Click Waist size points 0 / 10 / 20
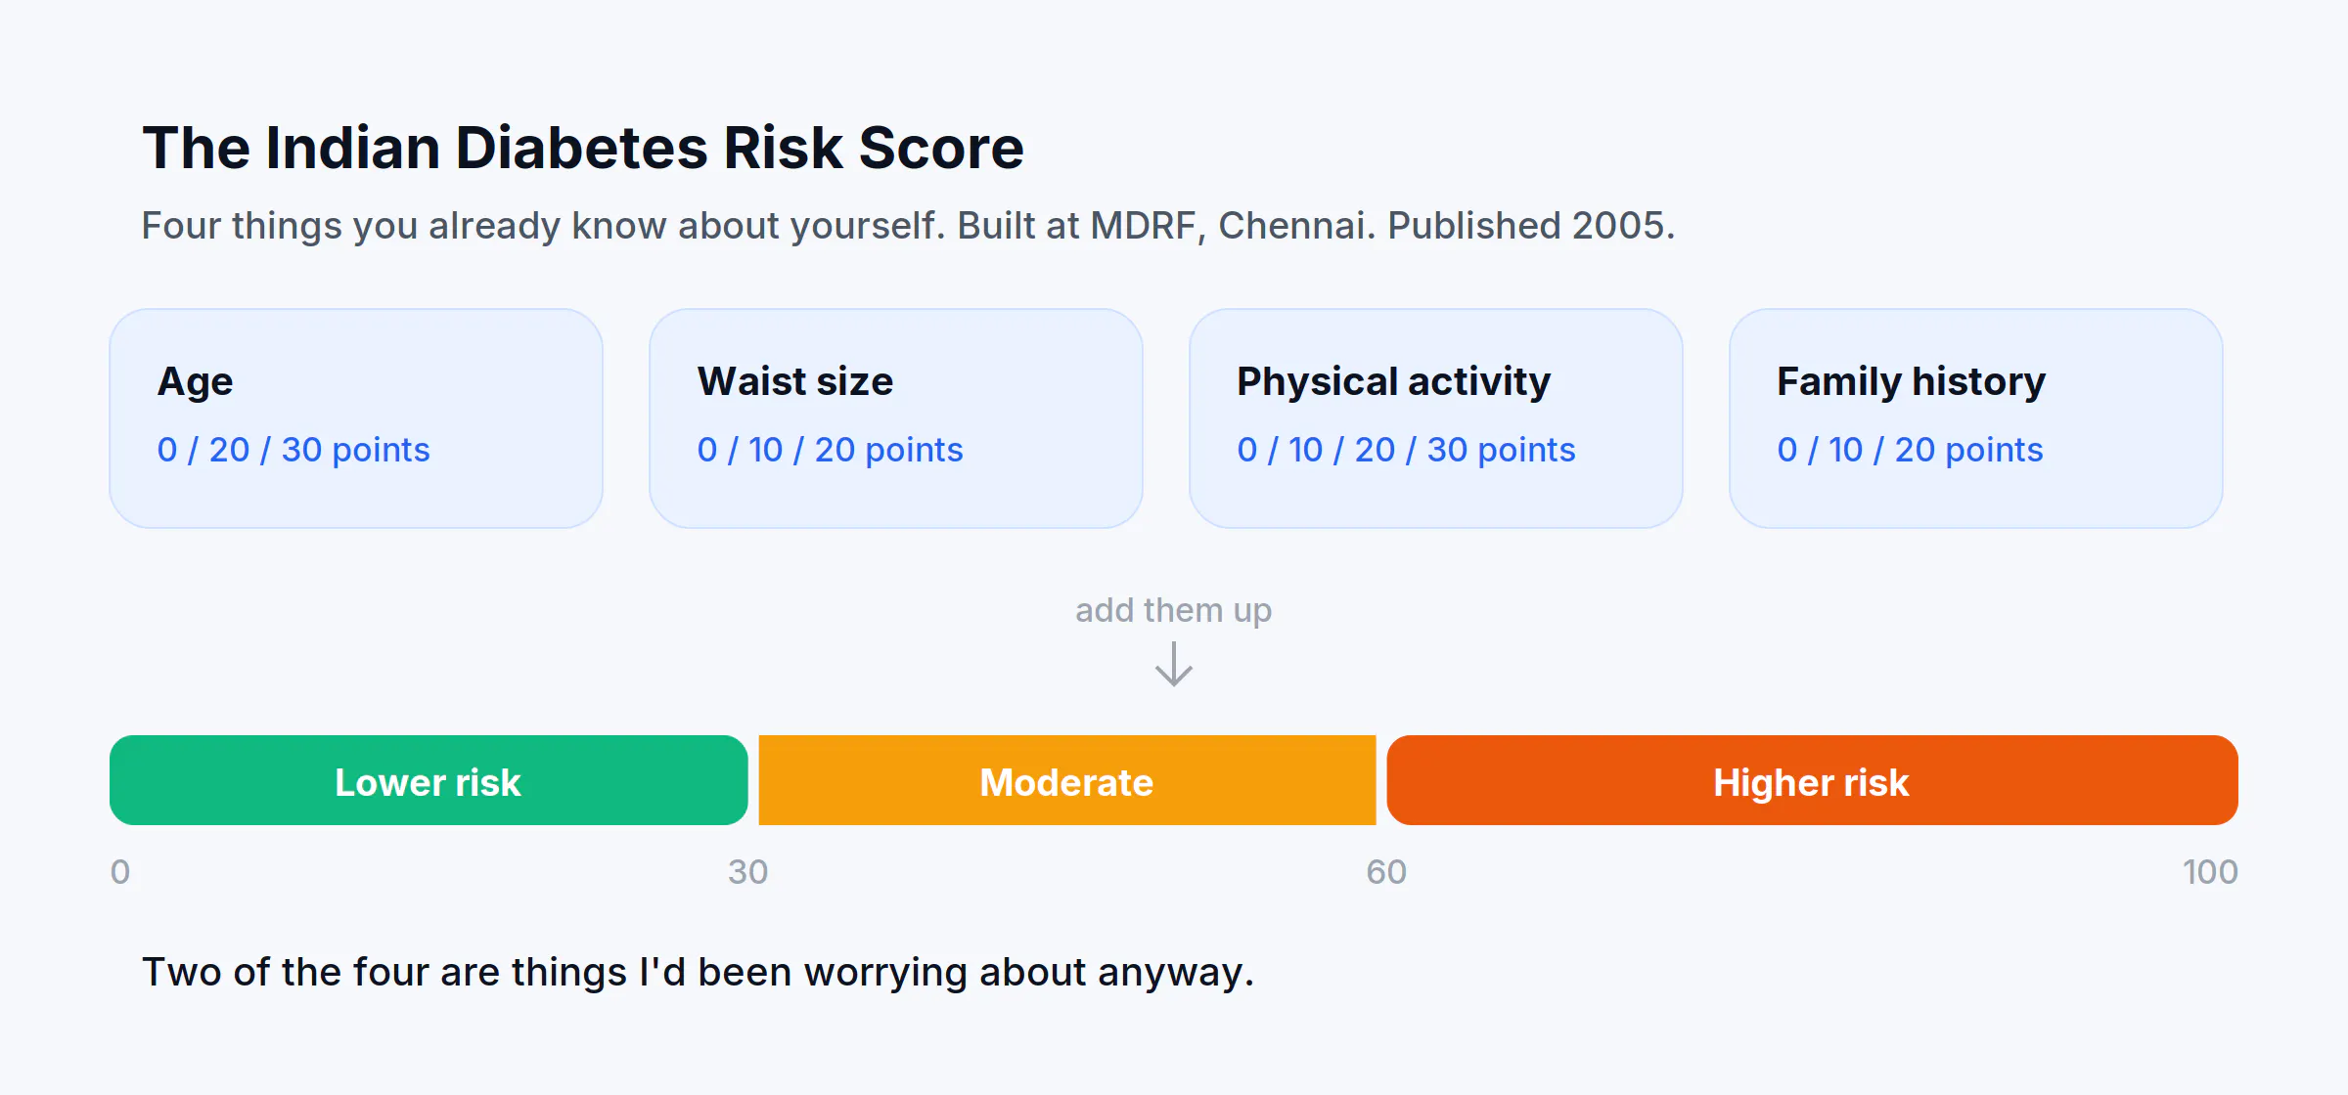Viewport: 2348px width, 1095px height. [830, 450]
